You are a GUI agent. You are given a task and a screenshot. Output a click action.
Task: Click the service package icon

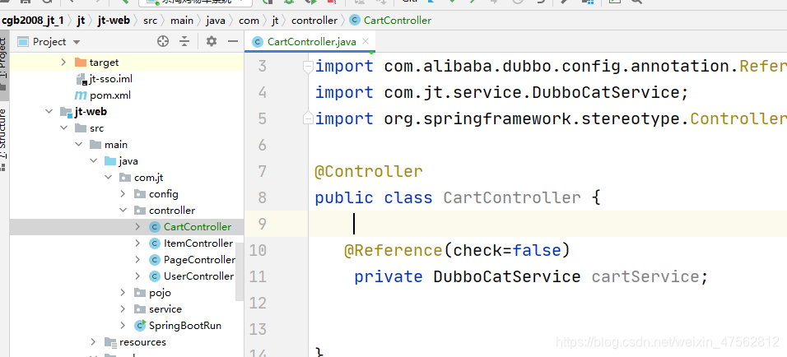tap(140, 308)
